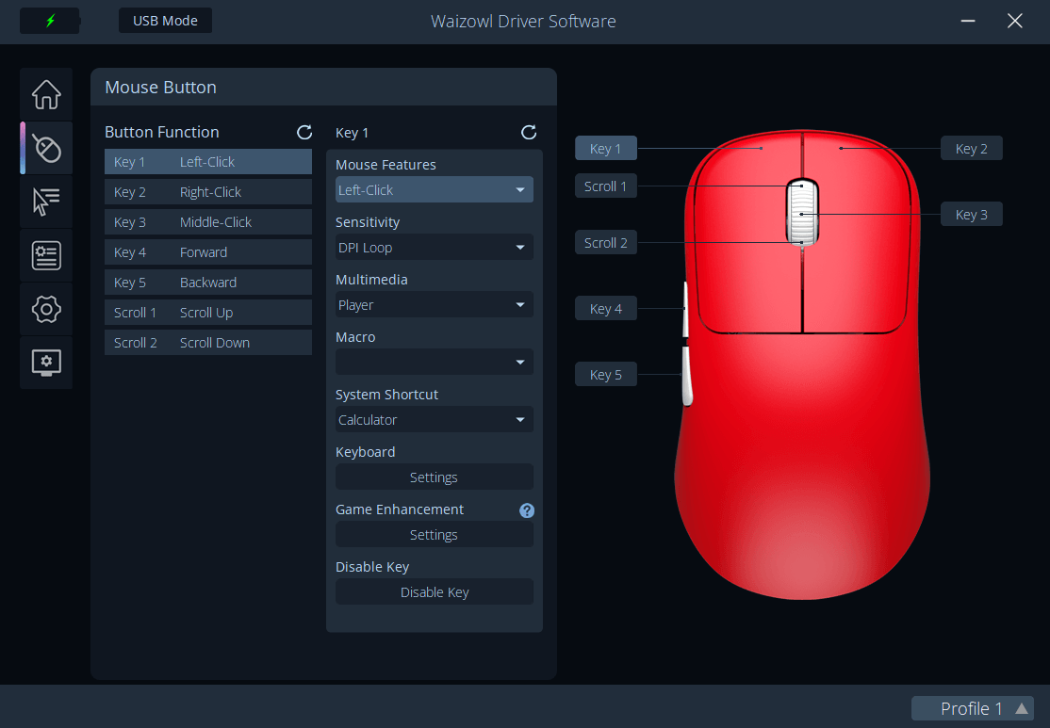Image resolution: width=1050 pixels, height=728 pixels.
Task: Select Key 3 Middle-Click row
Action: pyautogui.click(x=208, y=221)
